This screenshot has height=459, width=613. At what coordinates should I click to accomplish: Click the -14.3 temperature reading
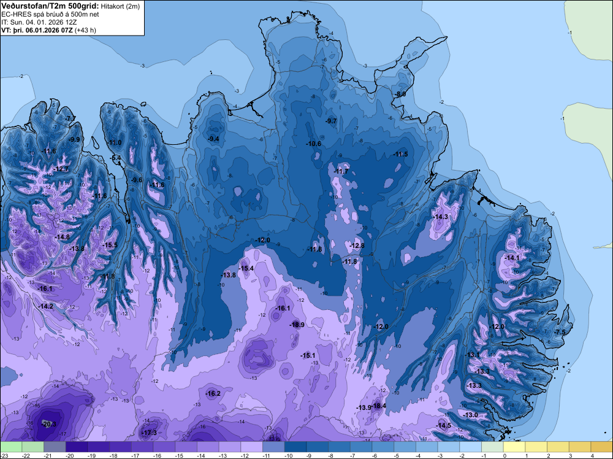(440, 217)
